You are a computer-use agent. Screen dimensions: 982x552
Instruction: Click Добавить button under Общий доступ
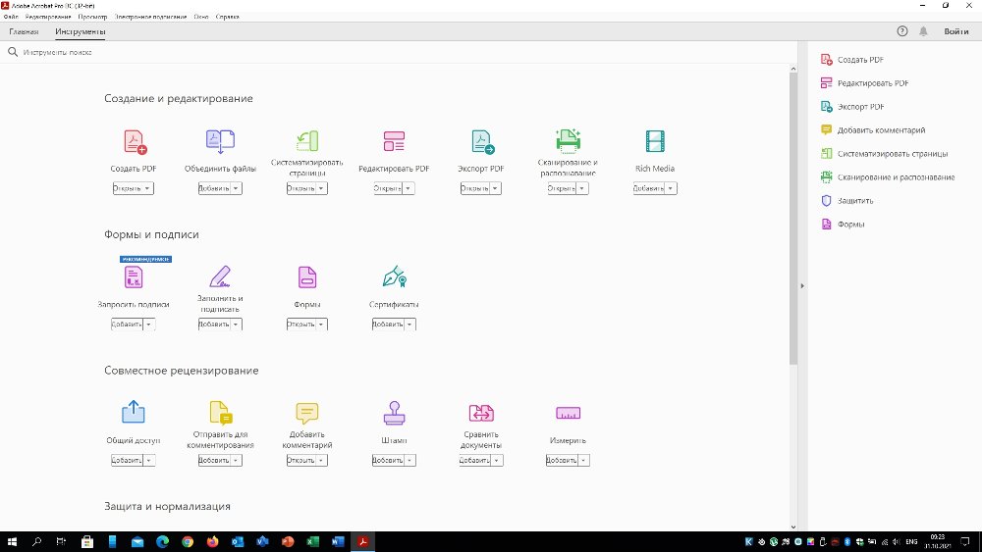click(x=127, y=460)
